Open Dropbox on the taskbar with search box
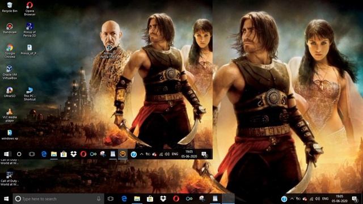The width and height of the screenshot is (363, 204). [163, 199]
